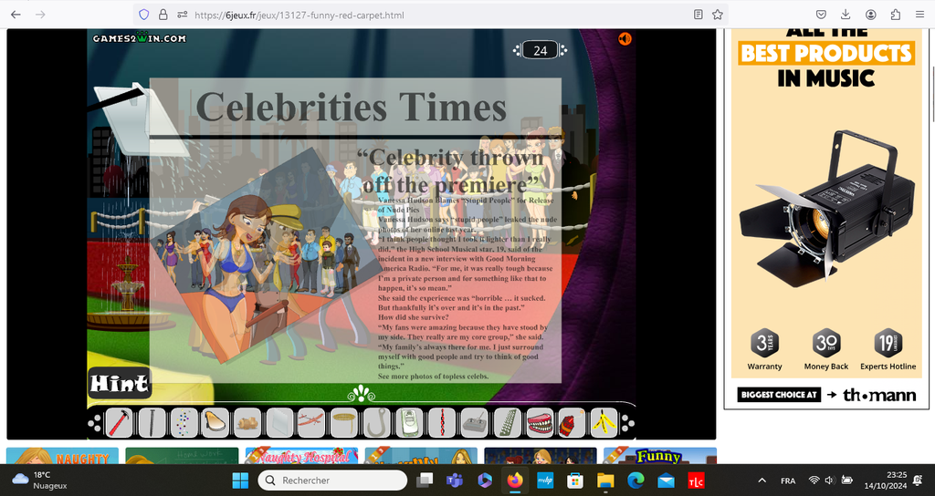Toggle Firefox reader view

699,15
